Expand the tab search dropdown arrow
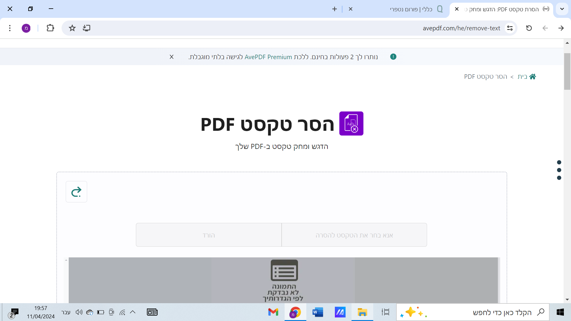This screenshot has height=321, width=571. 562,9
